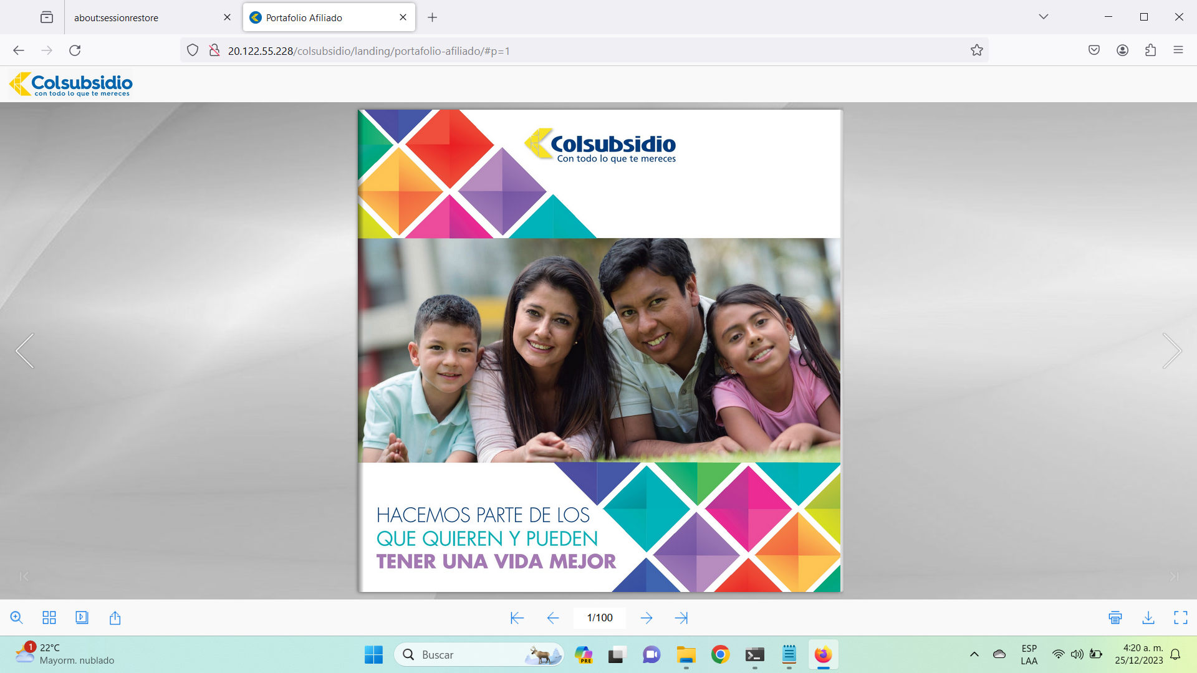Image resolution: width=1197 pixels, height=673 pixels.
Task: Flip backward using large left chevron
Action: coord(25,351)
